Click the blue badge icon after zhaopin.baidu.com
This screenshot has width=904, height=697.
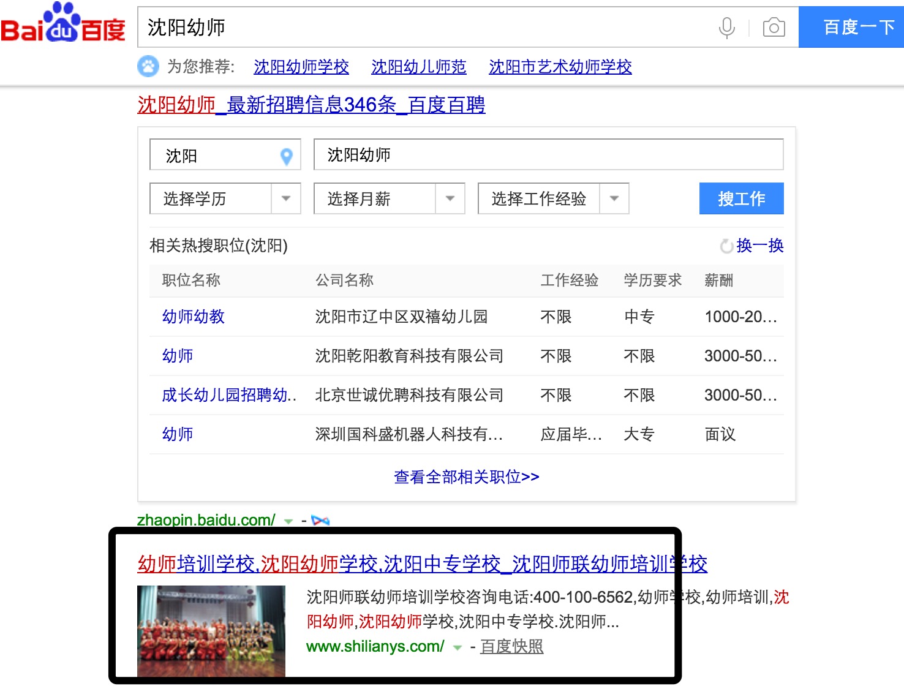click(x=320, y=521)
